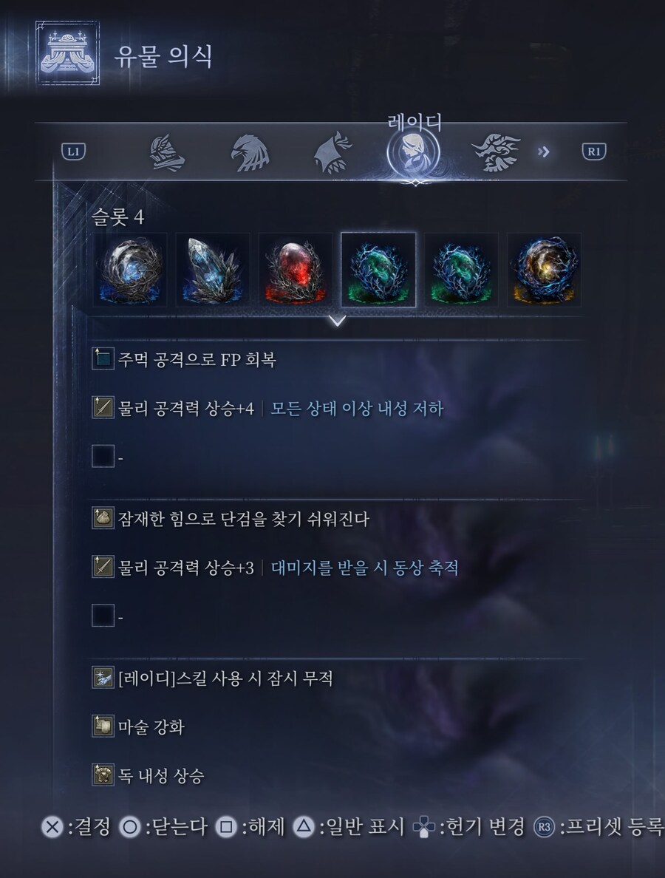Expand relic list with down chevron
Viewport: 665px width, 878px height.
337,320
